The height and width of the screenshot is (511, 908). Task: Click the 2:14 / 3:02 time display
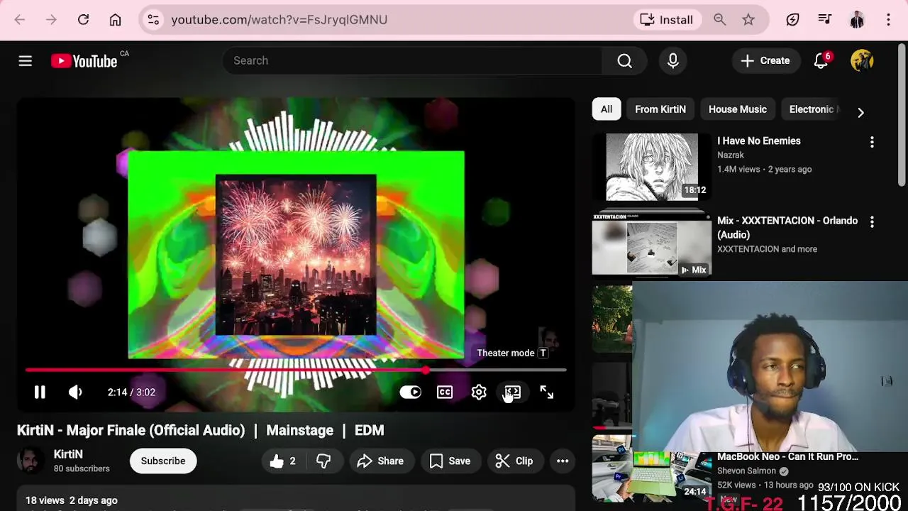(x=131, y=392)
